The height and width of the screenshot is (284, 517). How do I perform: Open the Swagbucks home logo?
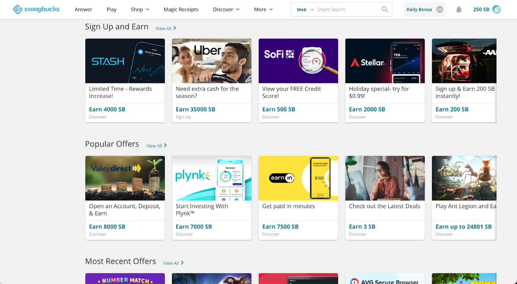36,9
